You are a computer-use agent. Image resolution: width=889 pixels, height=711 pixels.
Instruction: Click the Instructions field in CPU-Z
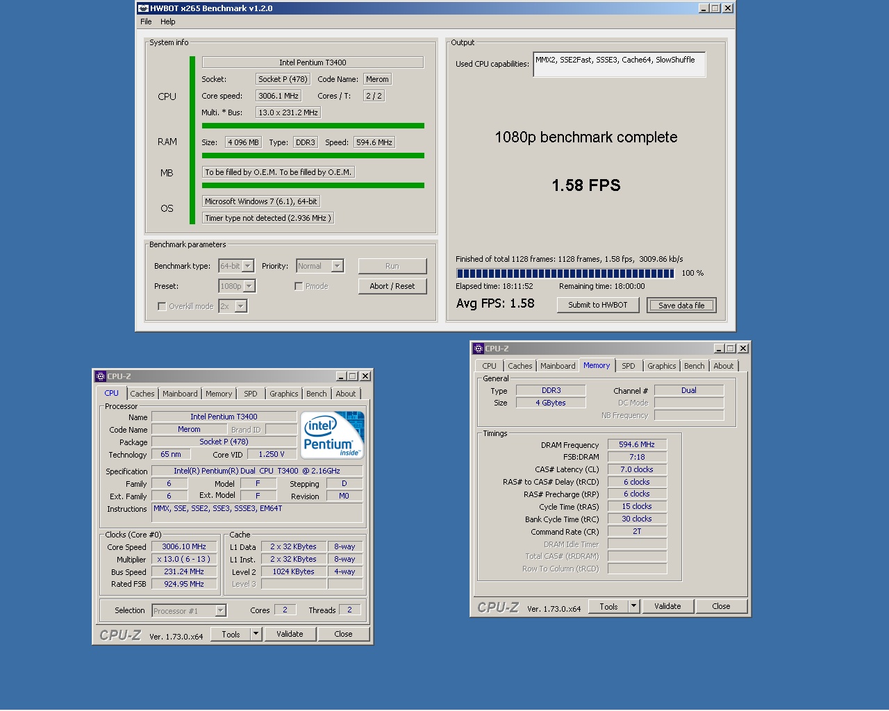point(257,512)
